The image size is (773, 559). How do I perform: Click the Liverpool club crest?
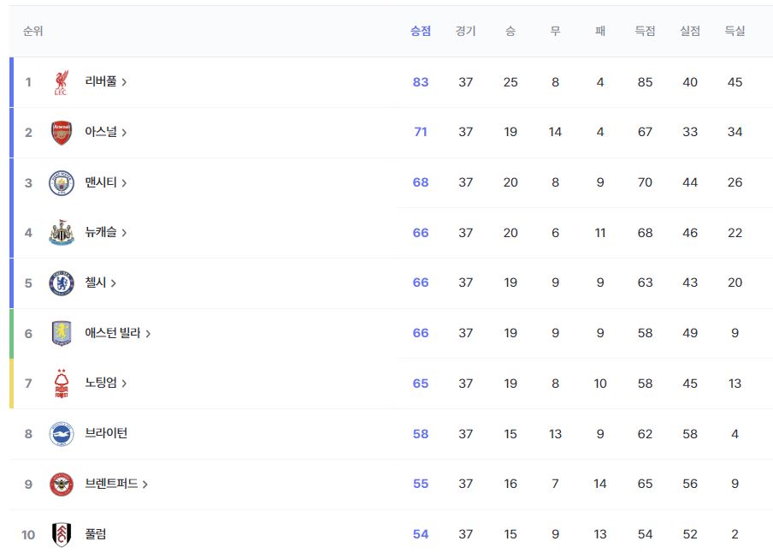tap(61, 82)
